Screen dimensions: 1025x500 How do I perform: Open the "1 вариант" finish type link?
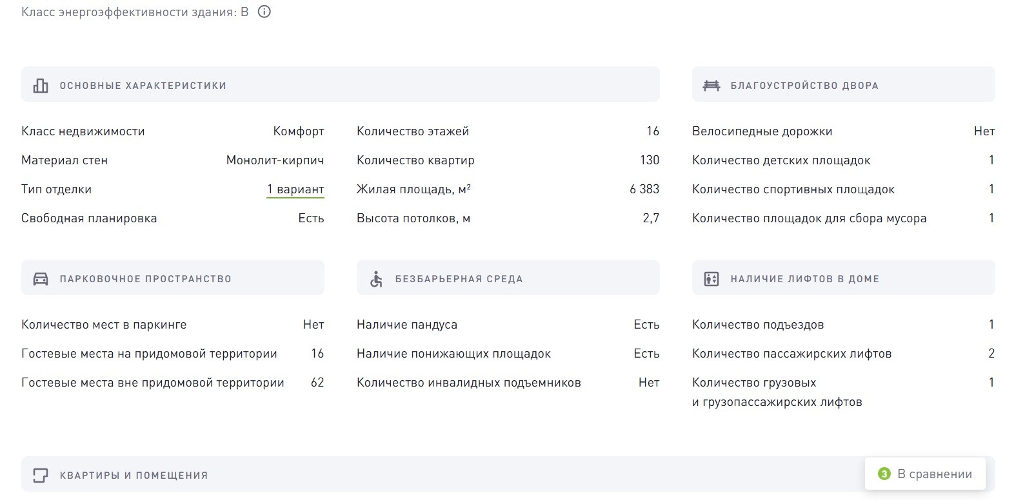click(x=295, y=189)
